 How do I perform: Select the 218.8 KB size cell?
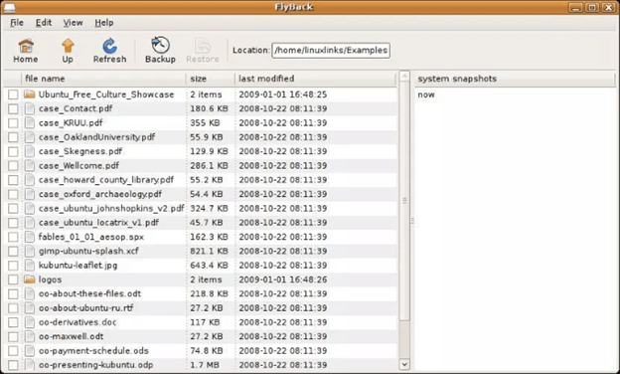[210, 294]
